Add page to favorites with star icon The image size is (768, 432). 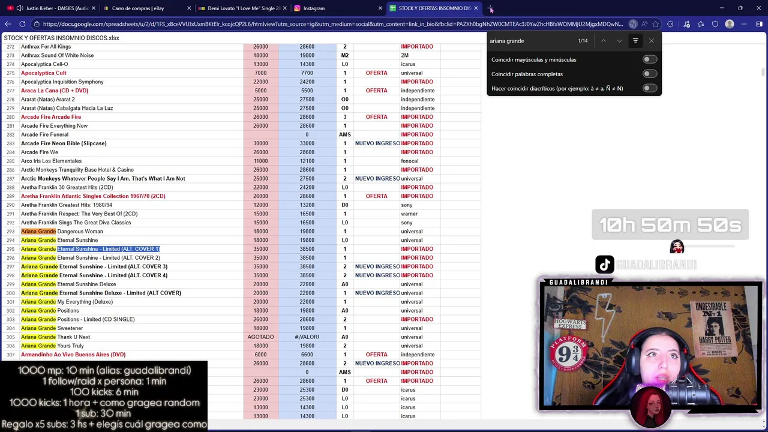point(656,24)
